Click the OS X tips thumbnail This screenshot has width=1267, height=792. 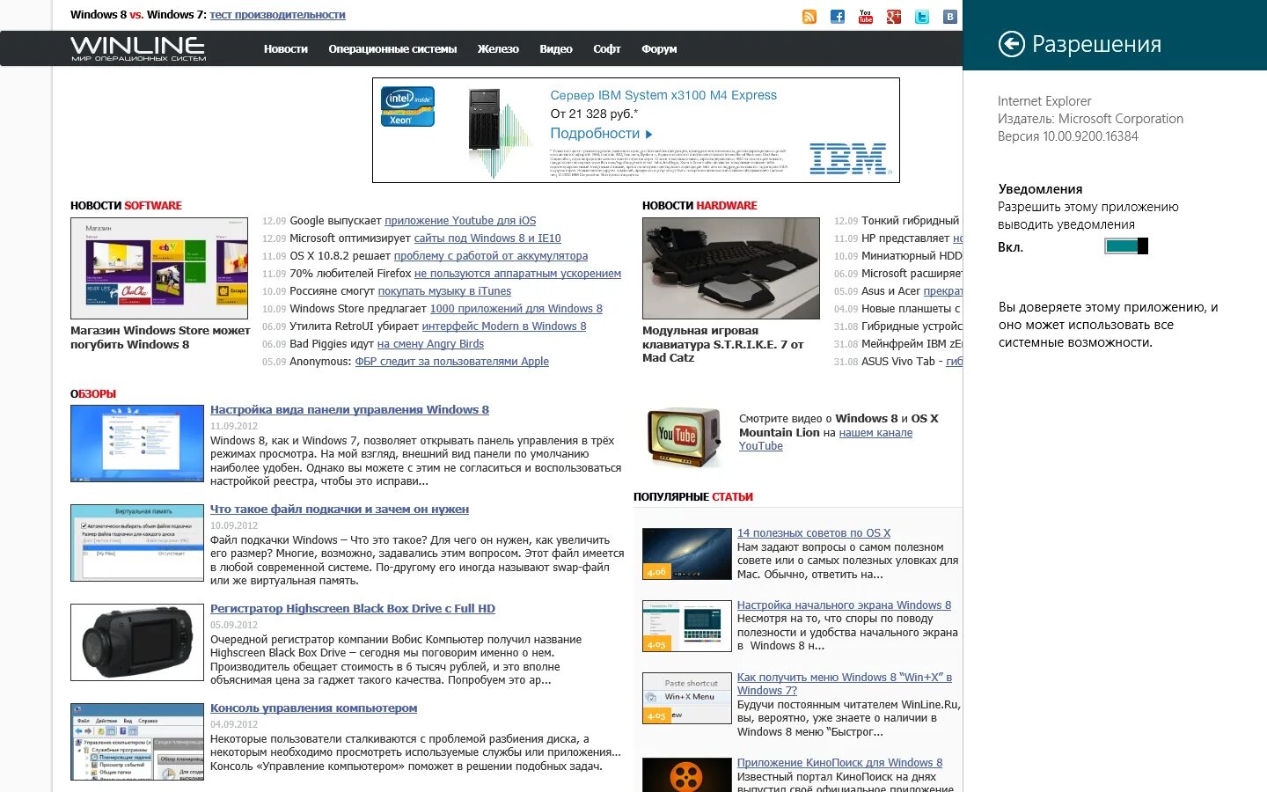pos(687,554)
